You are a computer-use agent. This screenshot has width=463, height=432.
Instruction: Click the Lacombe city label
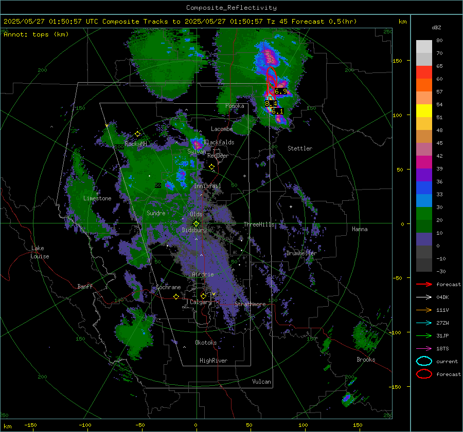[x=222, y=129]
